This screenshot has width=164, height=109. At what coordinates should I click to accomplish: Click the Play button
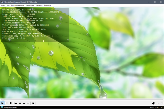pos(2,103)
